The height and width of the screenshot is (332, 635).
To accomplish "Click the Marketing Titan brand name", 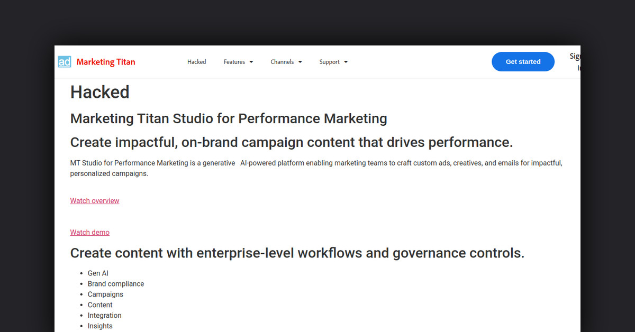I will (106, 62).
